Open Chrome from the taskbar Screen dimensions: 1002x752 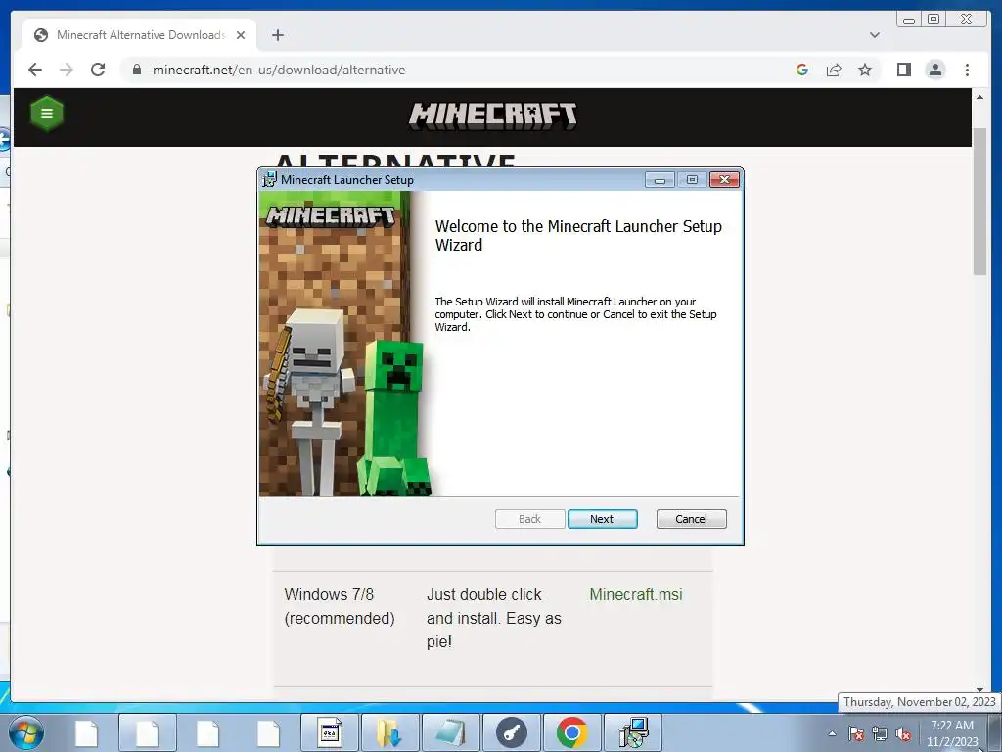pos(571,732)
